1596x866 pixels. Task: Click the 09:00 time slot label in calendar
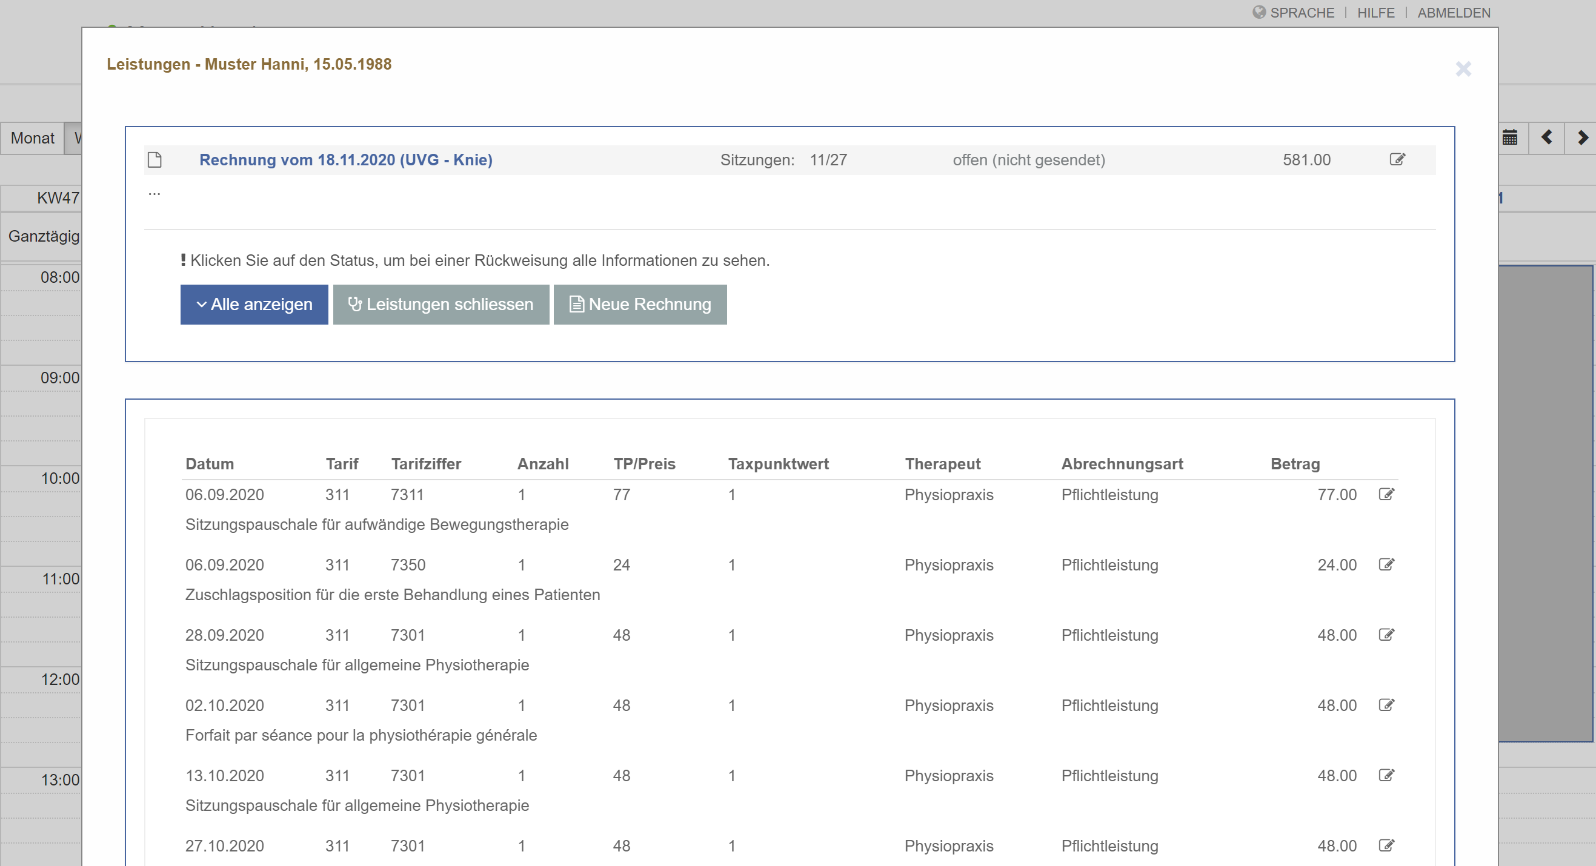point(59,378)
